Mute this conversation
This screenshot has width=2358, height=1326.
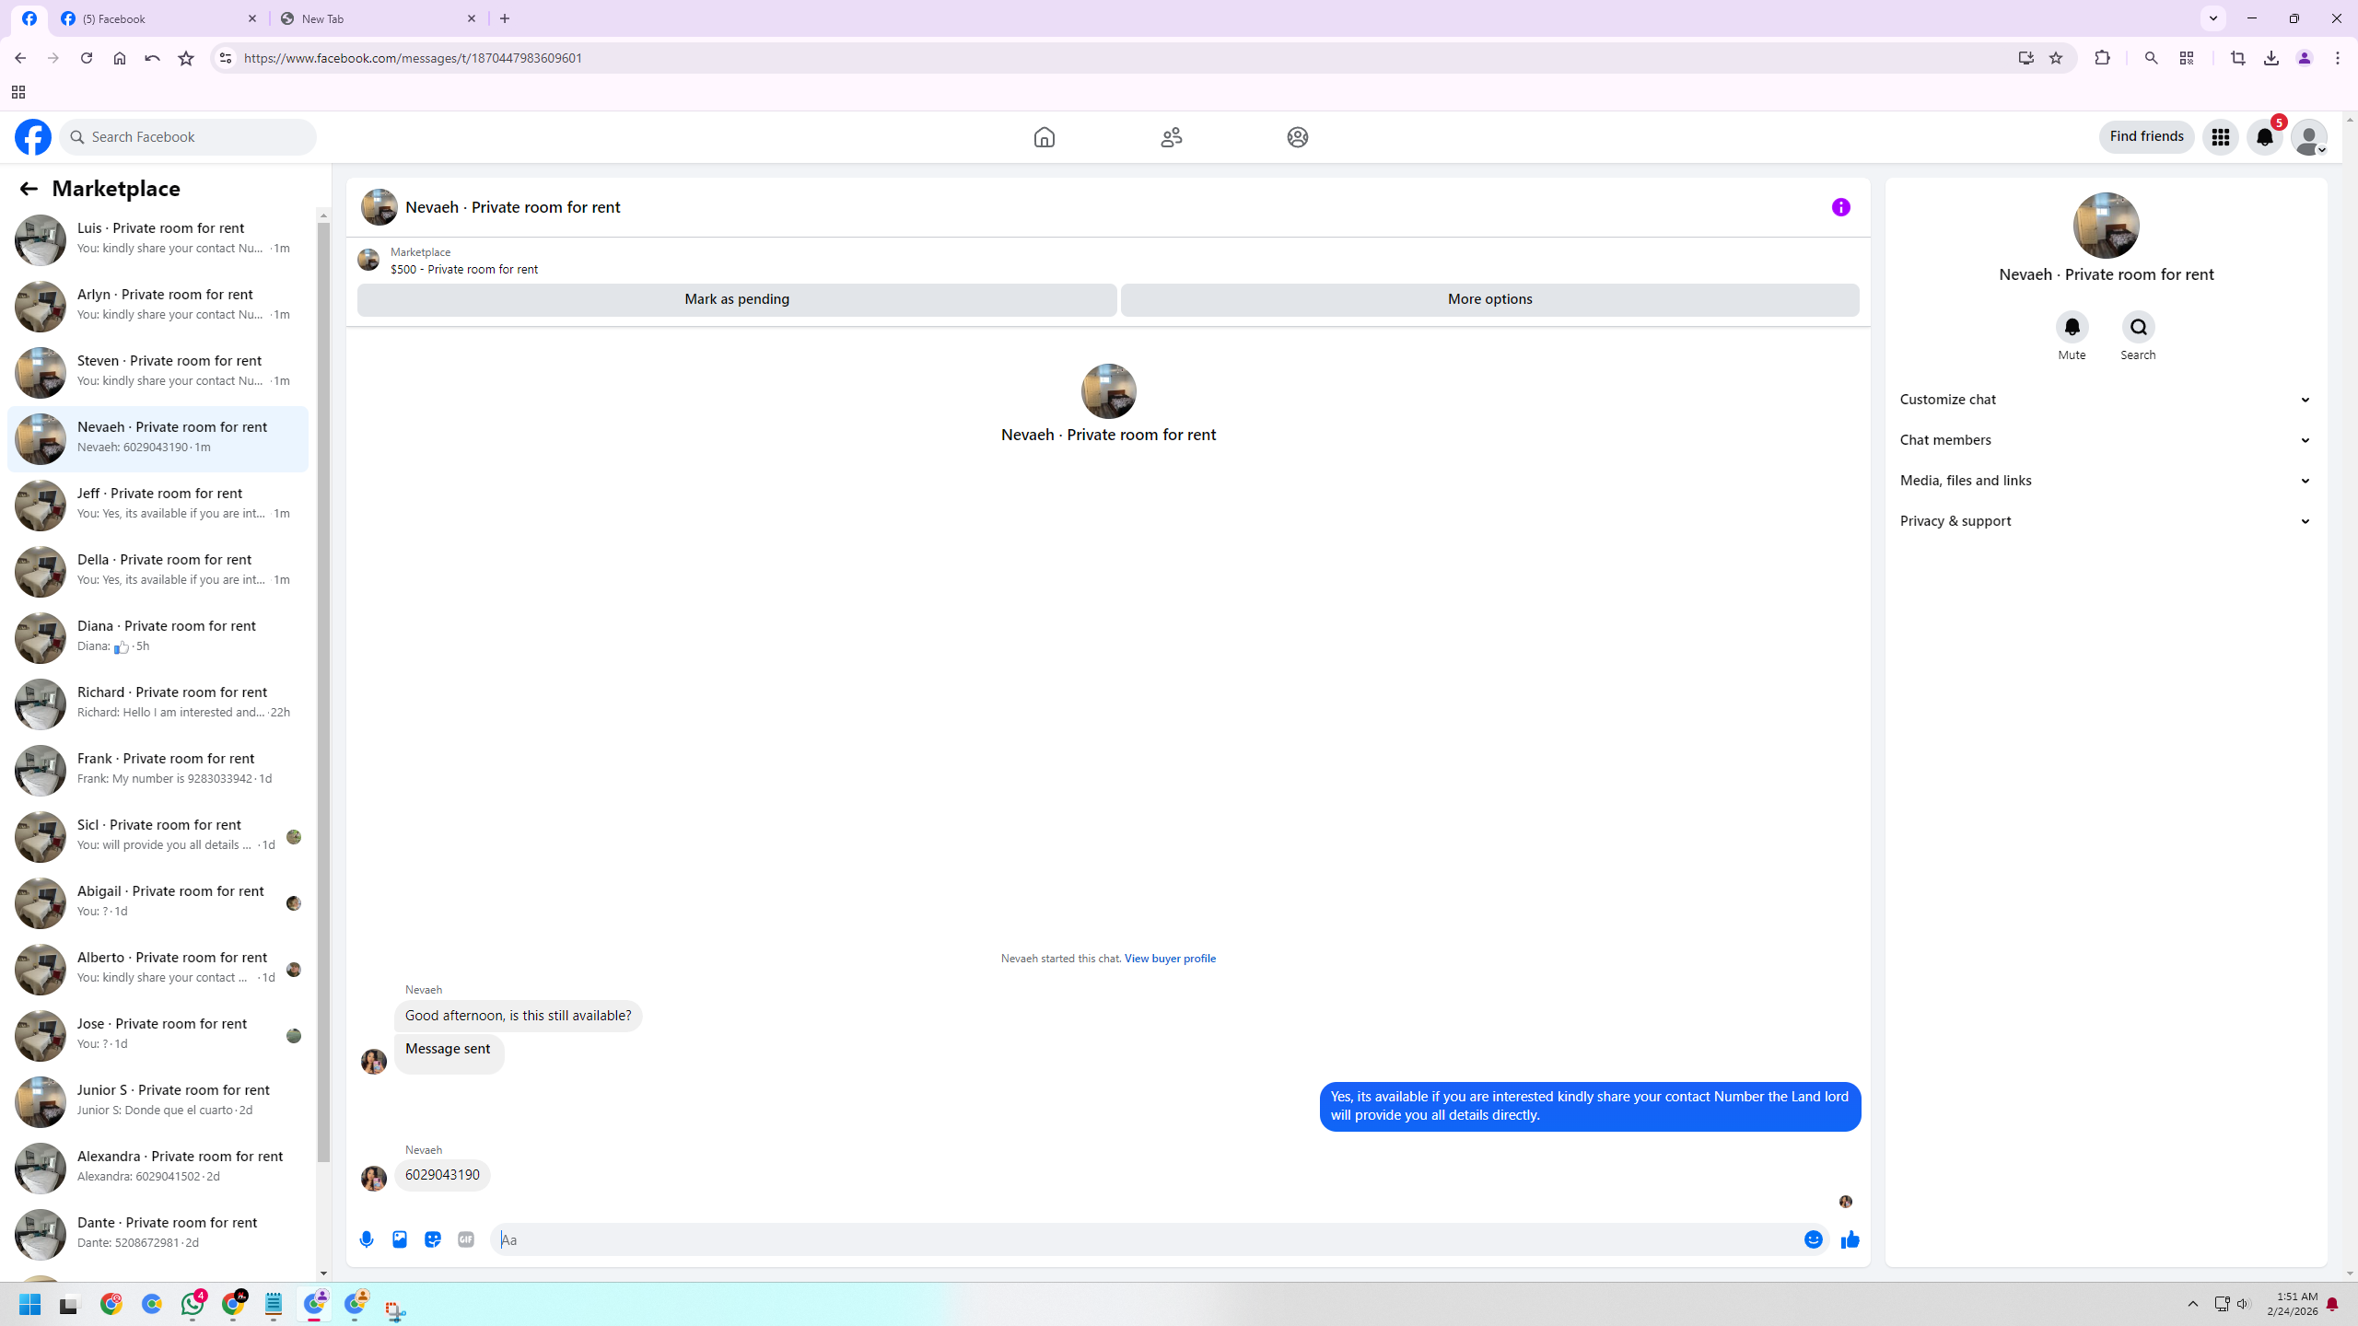pos(2072,328)
